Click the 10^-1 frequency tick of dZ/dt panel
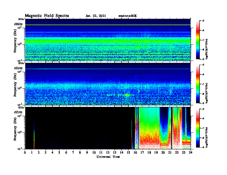The image size is (227, 175). pyautogui.click(x=19, y=149)
